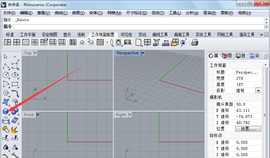Pick the pointer selection tool
270x158 pixels.
coord(6,57)
